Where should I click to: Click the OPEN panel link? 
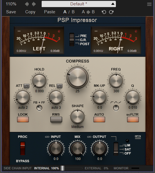[138, 137]
